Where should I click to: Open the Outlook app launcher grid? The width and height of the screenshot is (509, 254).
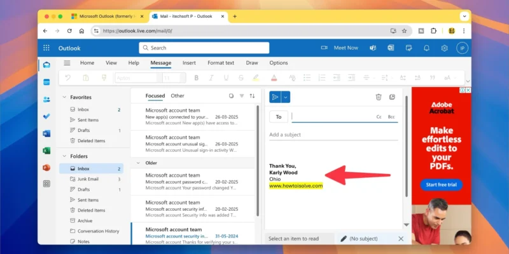pos(46,48)
